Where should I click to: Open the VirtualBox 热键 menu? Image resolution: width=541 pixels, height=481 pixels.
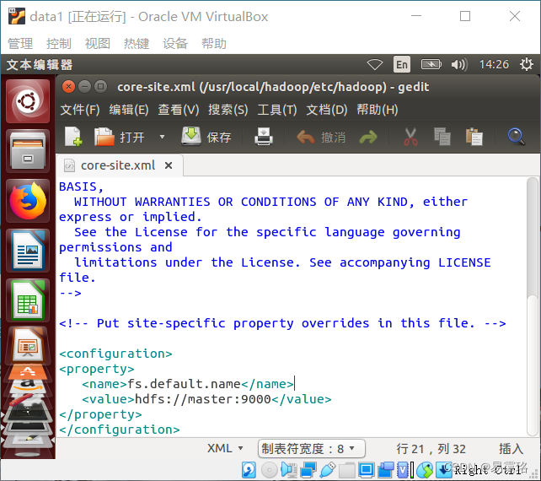(137, 44)
